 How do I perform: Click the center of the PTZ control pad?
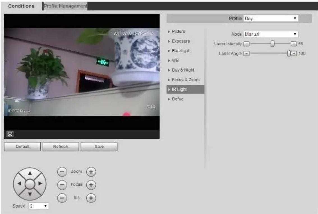pyautogui.click(x=30, y=184)
